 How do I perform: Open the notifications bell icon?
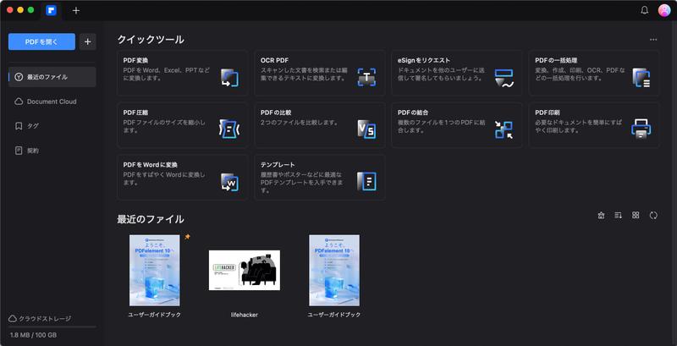(644, 10)
